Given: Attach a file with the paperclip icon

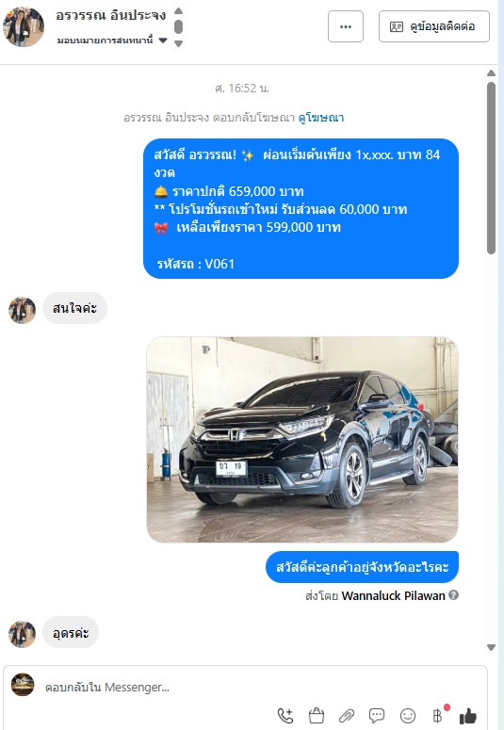Looking at the screenshot, I should pyautogui.click(x=347, y=716).
